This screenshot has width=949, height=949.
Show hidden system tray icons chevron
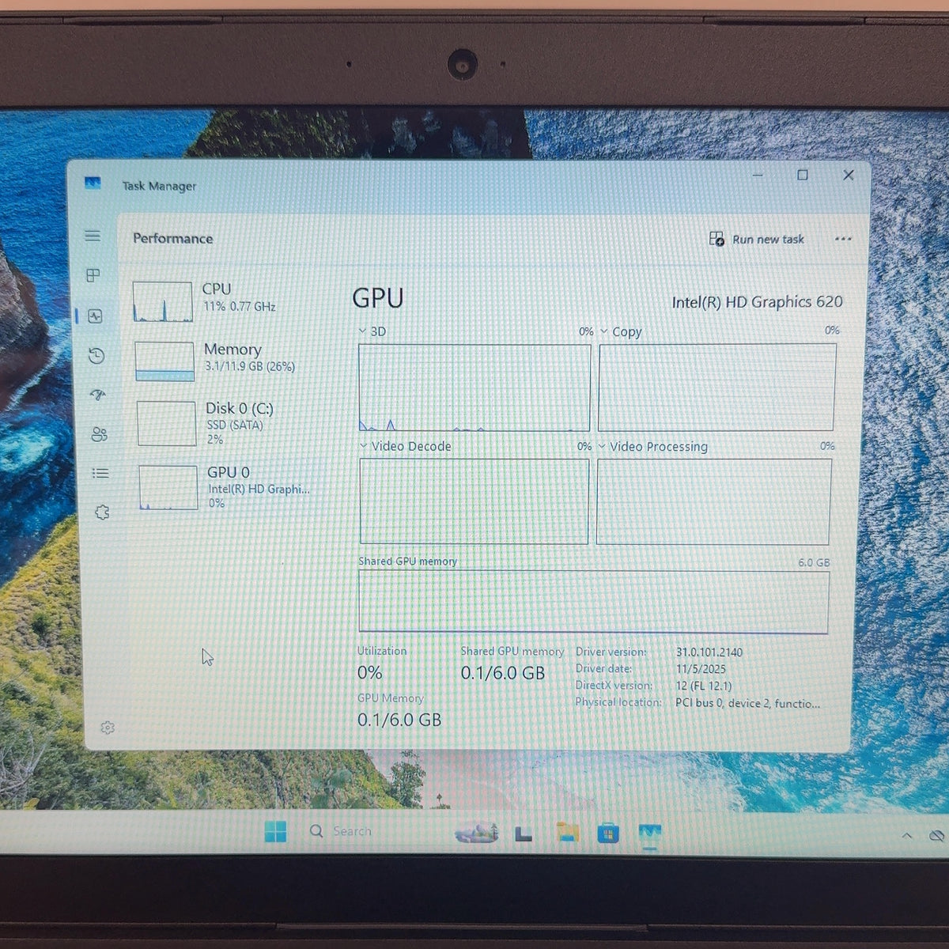[x=907, y=835]
